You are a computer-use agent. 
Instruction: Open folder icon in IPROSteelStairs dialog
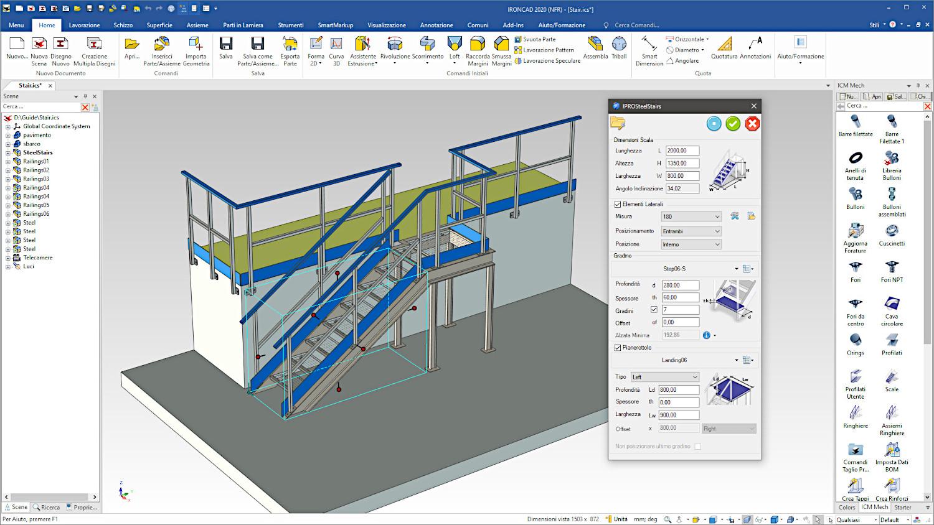pos(618,123)
